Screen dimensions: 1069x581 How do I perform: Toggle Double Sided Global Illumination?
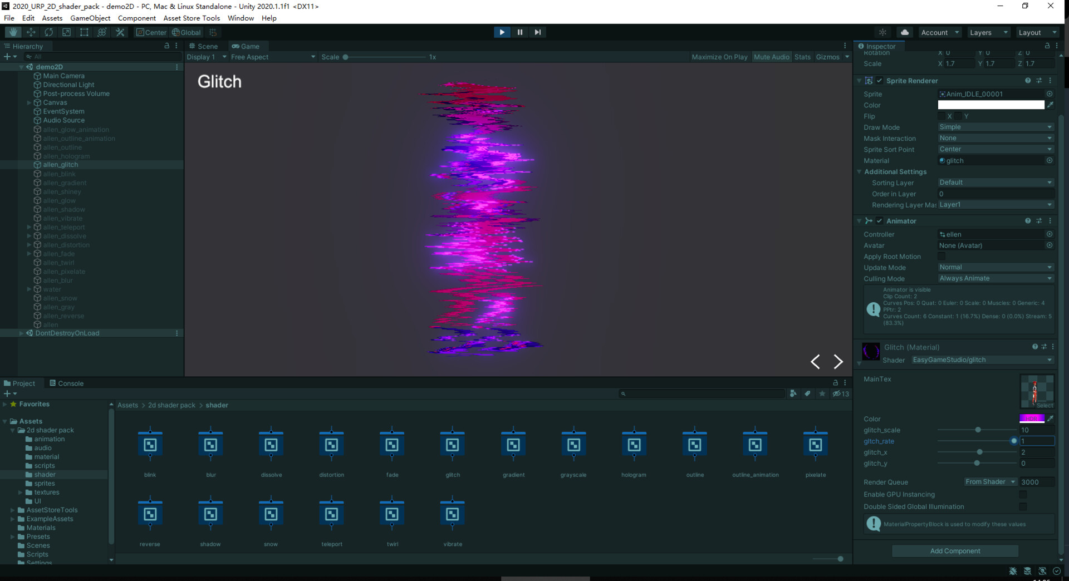click(1023, 506)
